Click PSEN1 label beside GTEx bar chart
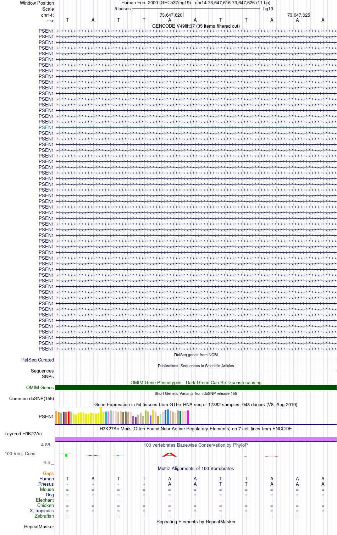337x535 pixels. click(46, 417)
